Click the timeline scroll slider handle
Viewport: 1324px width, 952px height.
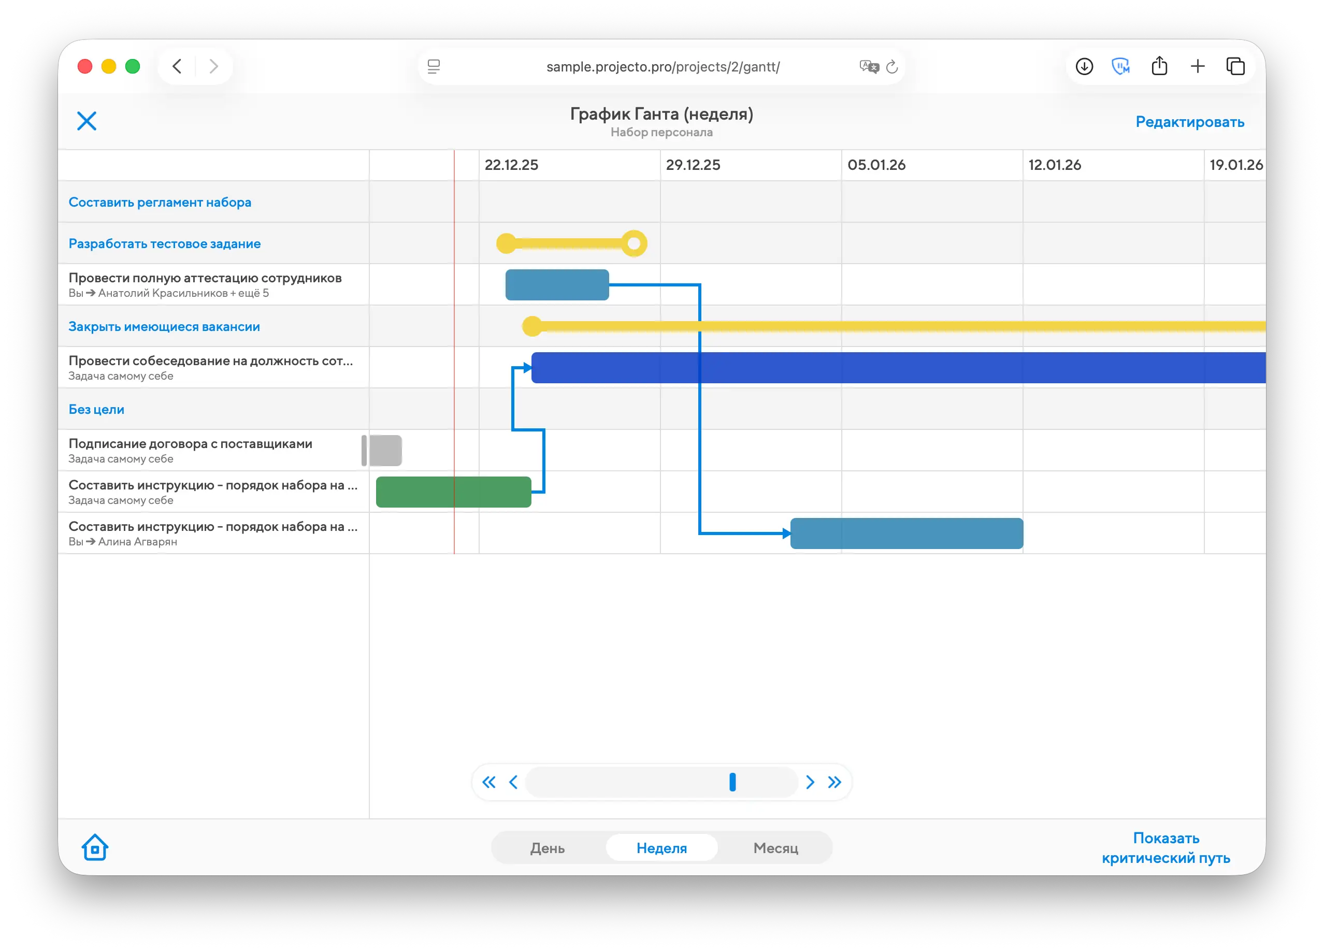[732, 782]
